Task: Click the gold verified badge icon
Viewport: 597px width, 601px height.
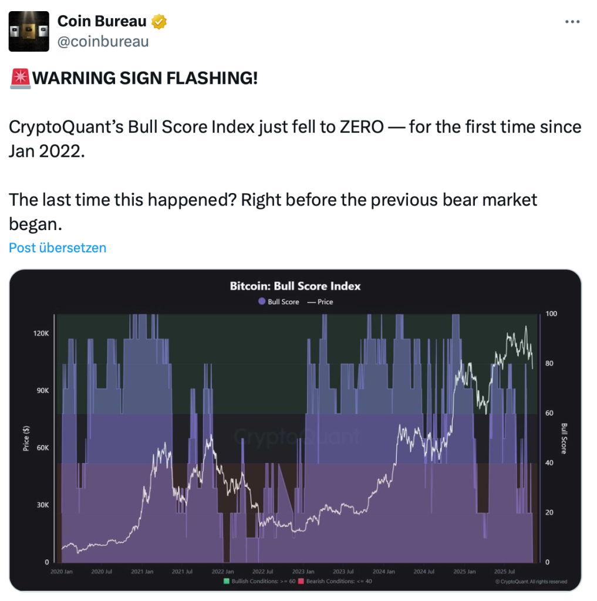Action: pyautogui.click(x=159, y=22)
